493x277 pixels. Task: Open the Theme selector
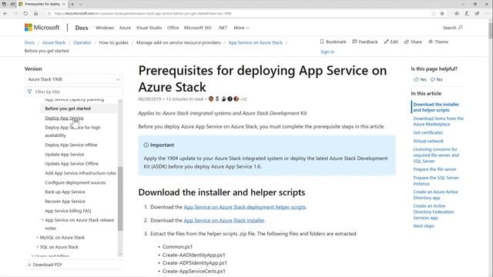click(438, 42)
